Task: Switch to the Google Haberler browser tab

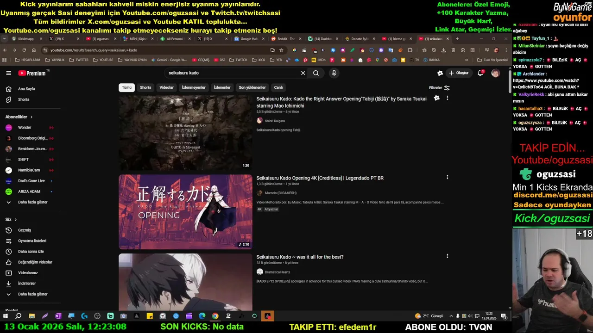Action: pos(248,39)
